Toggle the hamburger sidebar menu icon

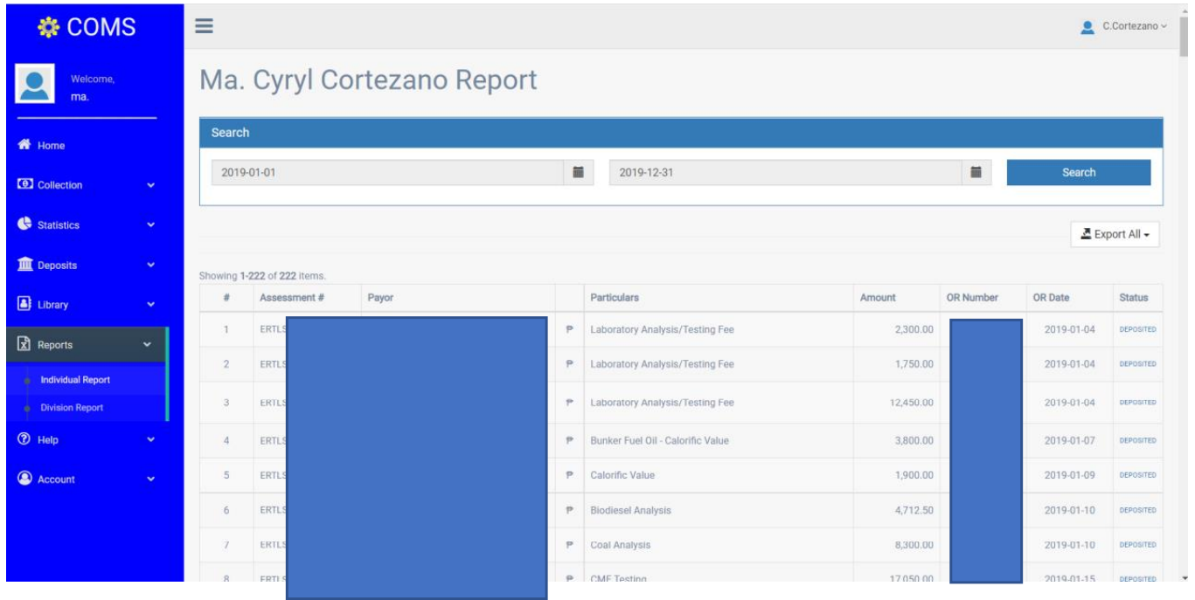(x=204, y=27)
